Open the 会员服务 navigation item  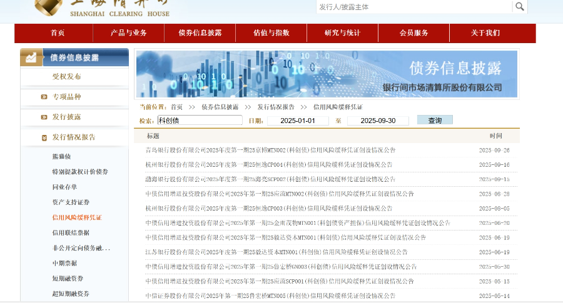coord(413,33)
